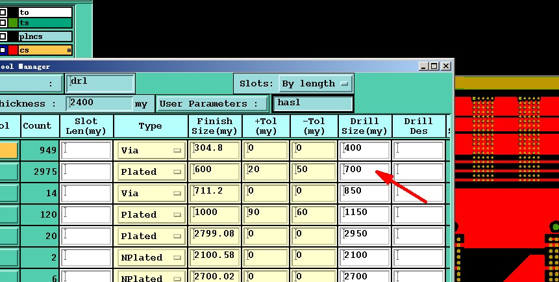Edit the 'hasl' user parameters field
559x282 pixels.
pos(312,103)
